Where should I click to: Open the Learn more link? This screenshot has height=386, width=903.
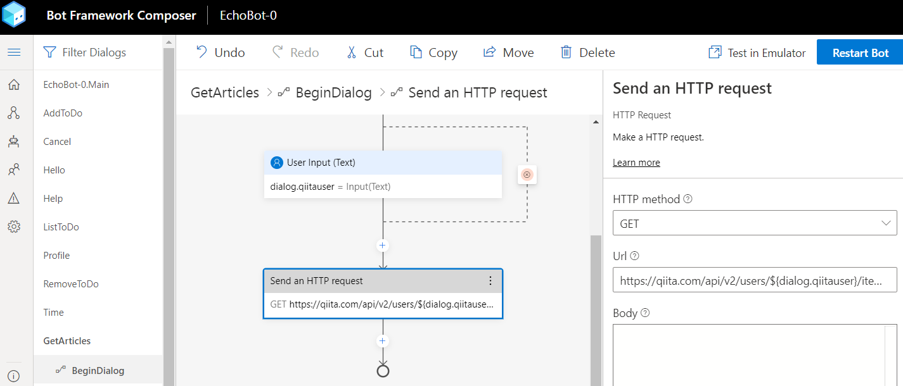point(636,163)
